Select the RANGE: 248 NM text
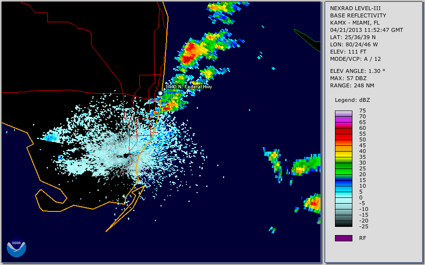Screen dimensions: 425x265 (352, 85)
